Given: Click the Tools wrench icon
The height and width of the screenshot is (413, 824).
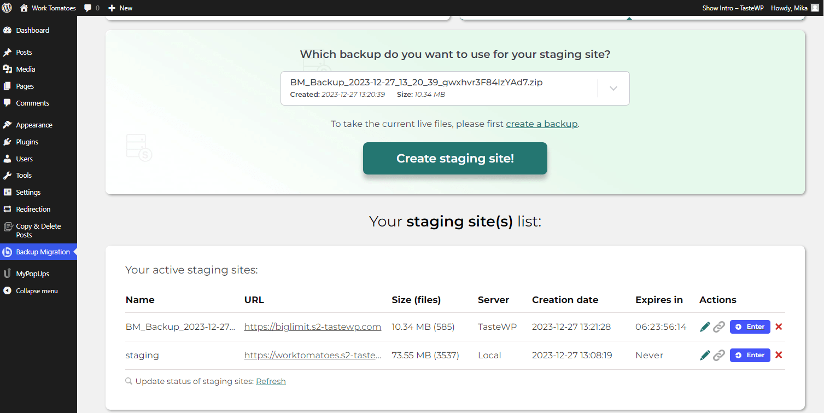Looking at the screenshot, I should coord(7,176).
